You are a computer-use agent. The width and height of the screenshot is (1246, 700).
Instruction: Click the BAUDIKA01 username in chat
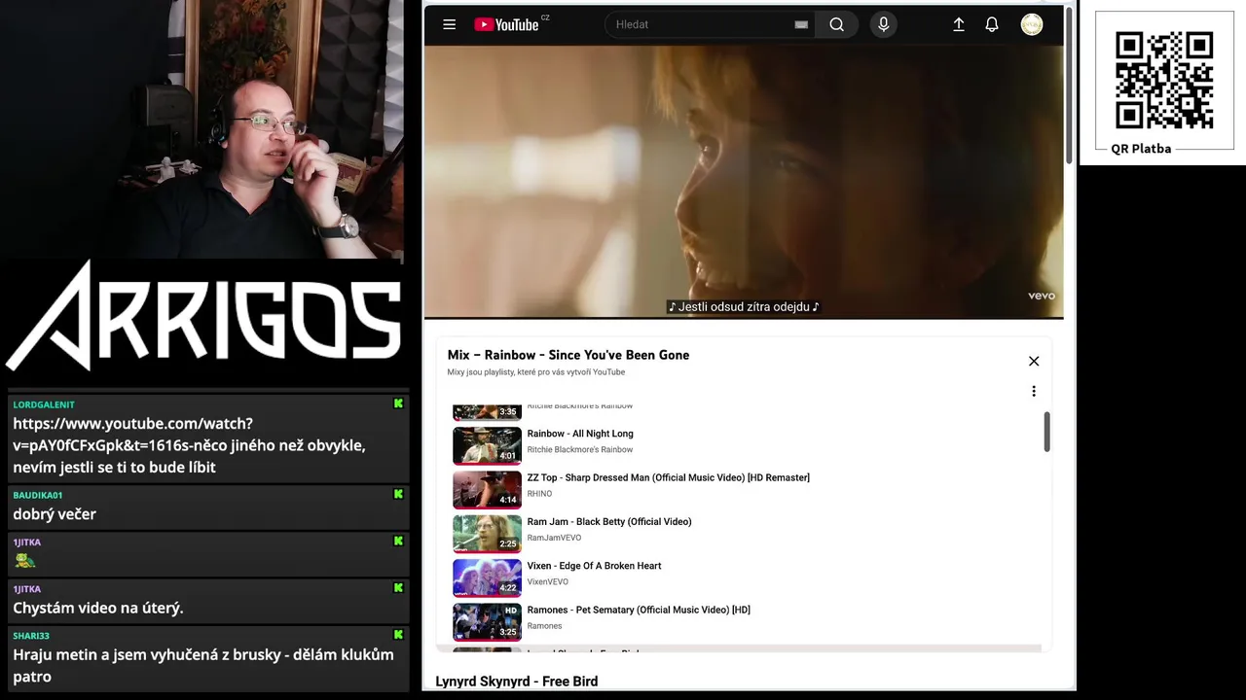click(38, 495)
